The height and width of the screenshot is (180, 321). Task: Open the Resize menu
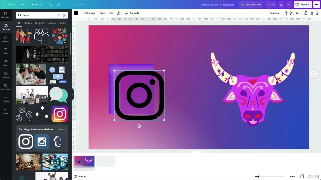click(x=37, y=4)
